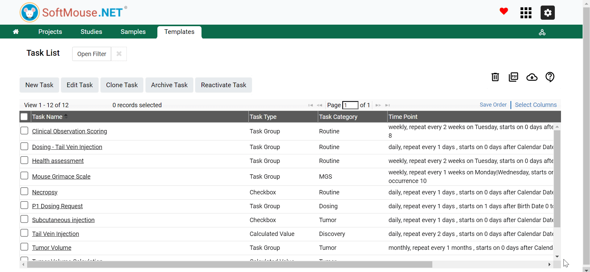Go to home via house icon
Viewport: 590px width, 272px height.
tap(16, 31)
